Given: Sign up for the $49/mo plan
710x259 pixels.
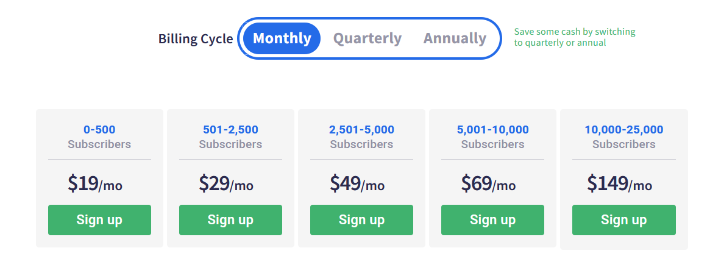Looking at the screenshot, I should tap(361, 220).
